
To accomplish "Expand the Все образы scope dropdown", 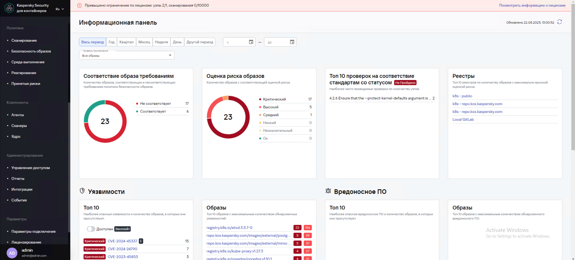I will (x=126, y=55).
